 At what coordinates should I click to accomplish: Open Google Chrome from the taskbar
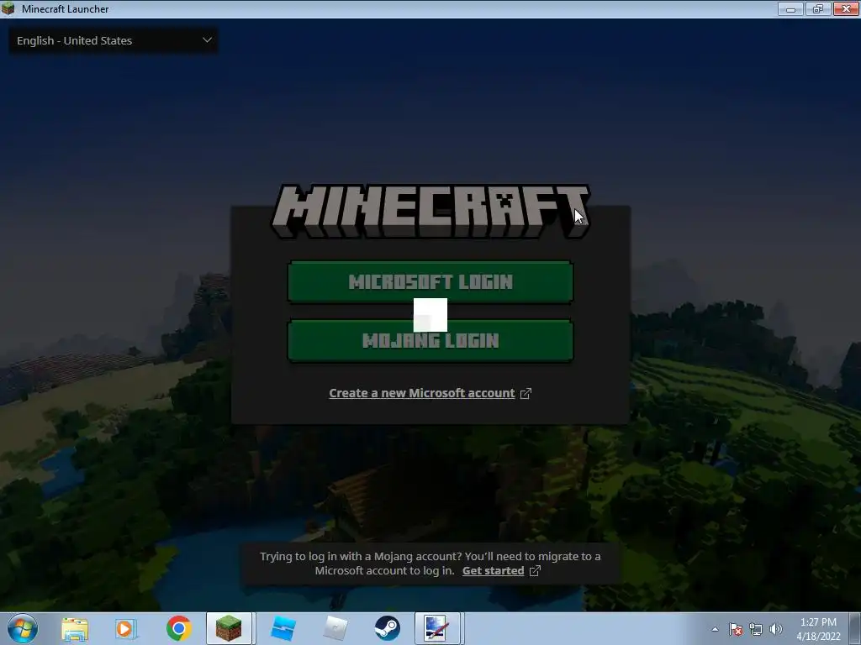[x=178, y=628]
